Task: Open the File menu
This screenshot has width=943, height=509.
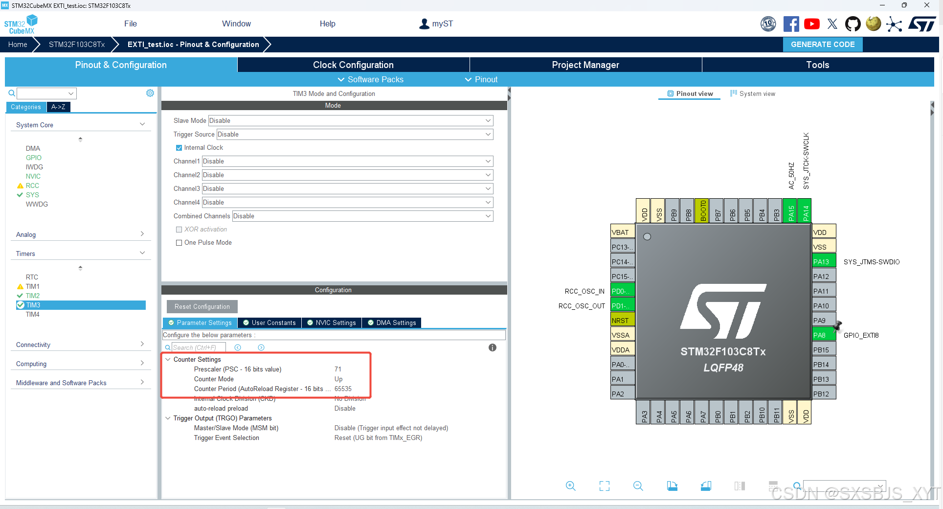Action: click(131, 23)
